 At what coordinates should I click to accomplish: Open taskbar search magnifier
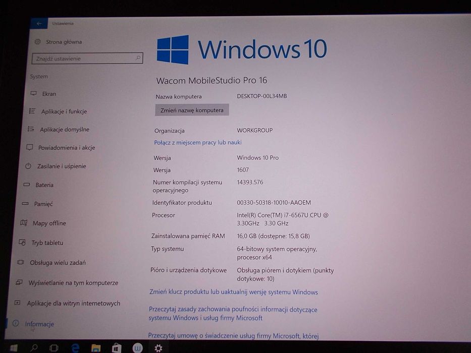34,348
